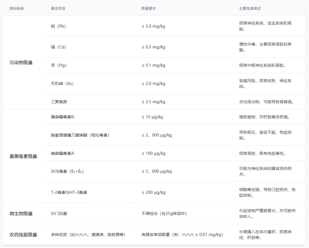Select the 三聚氰胺 item cell
Image resolution: width=309 pixels, height=248 pixels.
pyautogui.click(x=59, y=102)
